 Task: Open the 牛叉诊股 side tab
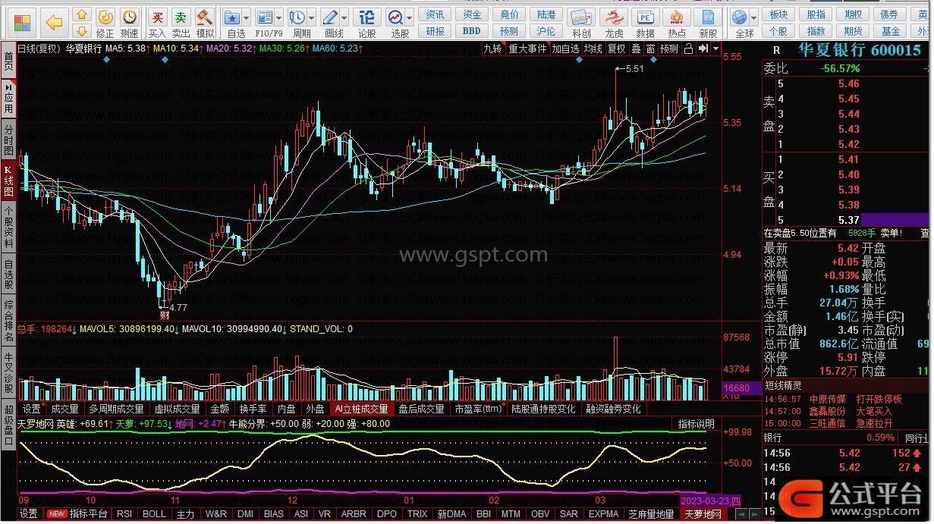(8, 372)
